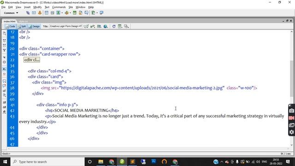Click the Images insert icon

click(x=59, y=13)
